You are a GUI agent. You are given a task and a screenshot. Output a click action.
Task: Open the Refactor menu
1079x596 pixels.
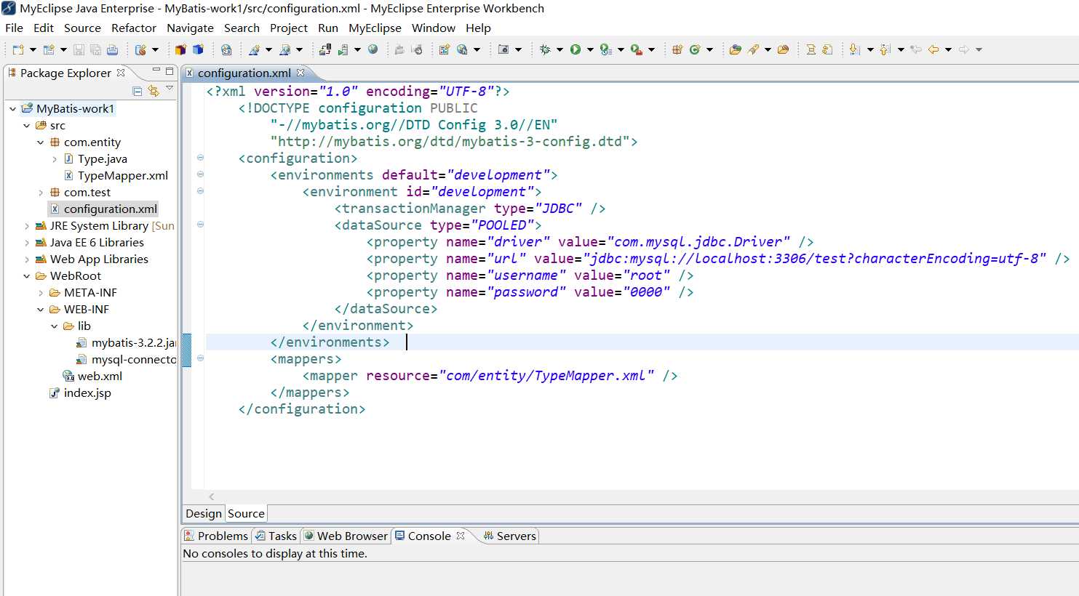tap(134, 28)
